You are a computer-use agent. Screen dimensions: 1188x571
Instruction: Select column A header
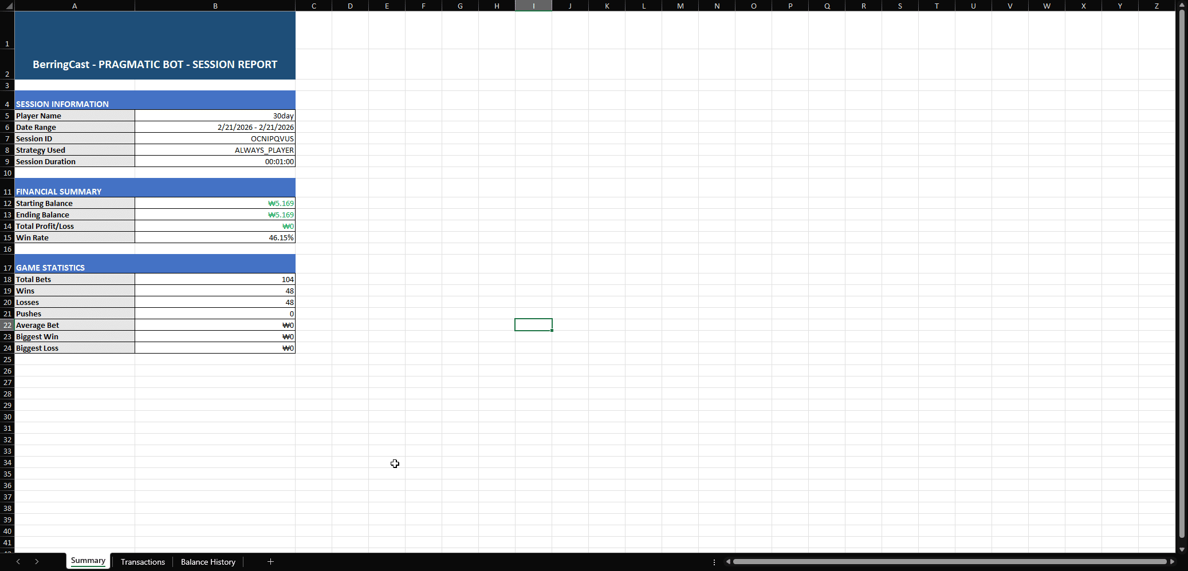point(74,6)
